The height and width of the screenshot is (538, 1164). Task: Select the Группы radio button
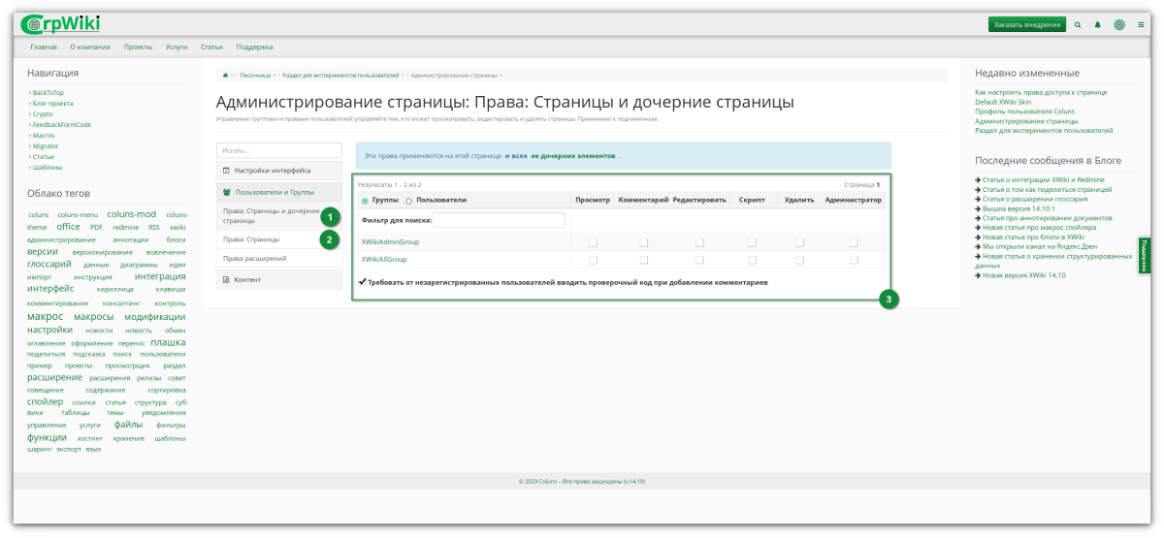[365, 201]
